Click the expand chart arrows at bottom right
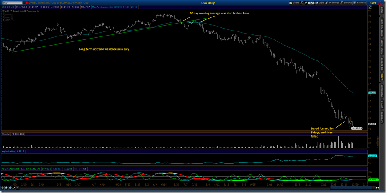The width and height of the screenshot is (386, 193). pyautogui.click(x=377, y=188)
